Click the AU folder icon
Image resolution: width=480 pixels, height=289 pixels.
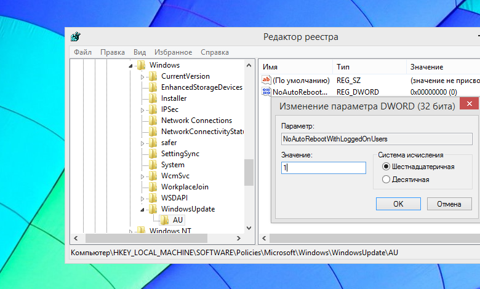pos(164,220)
